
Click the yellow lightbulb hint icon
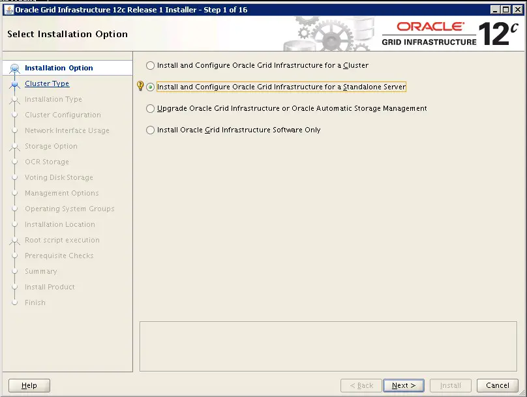pos(140,86)
